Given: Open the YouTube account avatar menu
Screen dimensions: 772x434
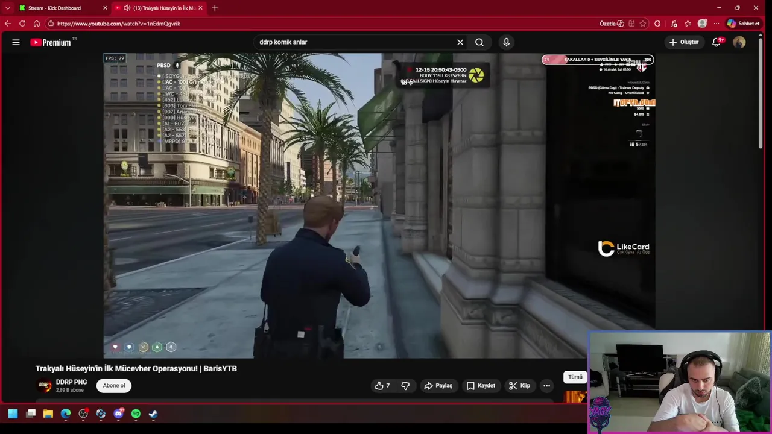Looking at the screenshot, I should coord(739,42).
